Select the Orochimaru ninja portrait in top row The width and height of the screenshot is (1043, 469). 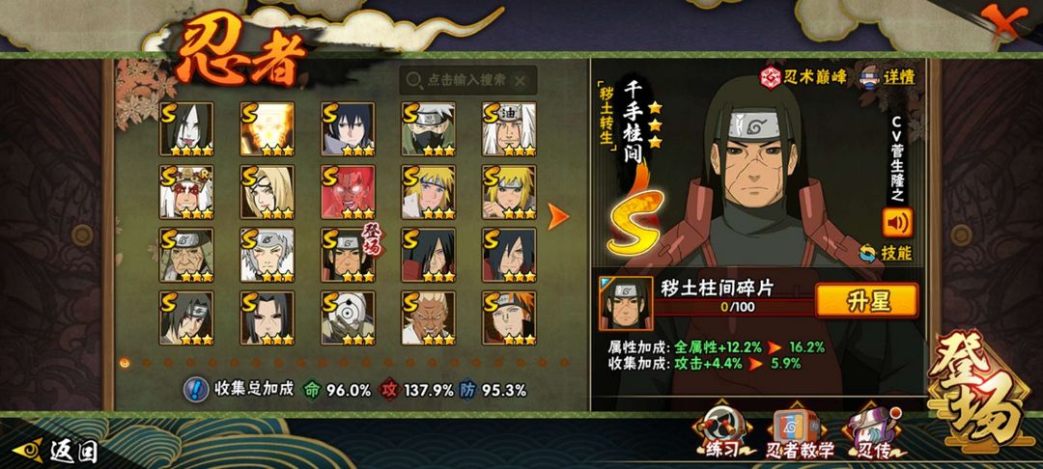point(186,129)
